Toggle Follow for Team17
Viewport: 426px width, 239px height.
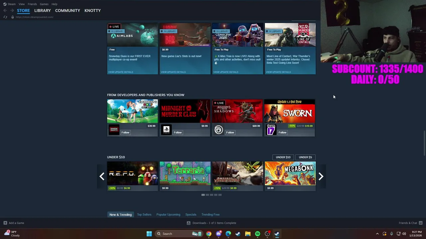[283, 132]
